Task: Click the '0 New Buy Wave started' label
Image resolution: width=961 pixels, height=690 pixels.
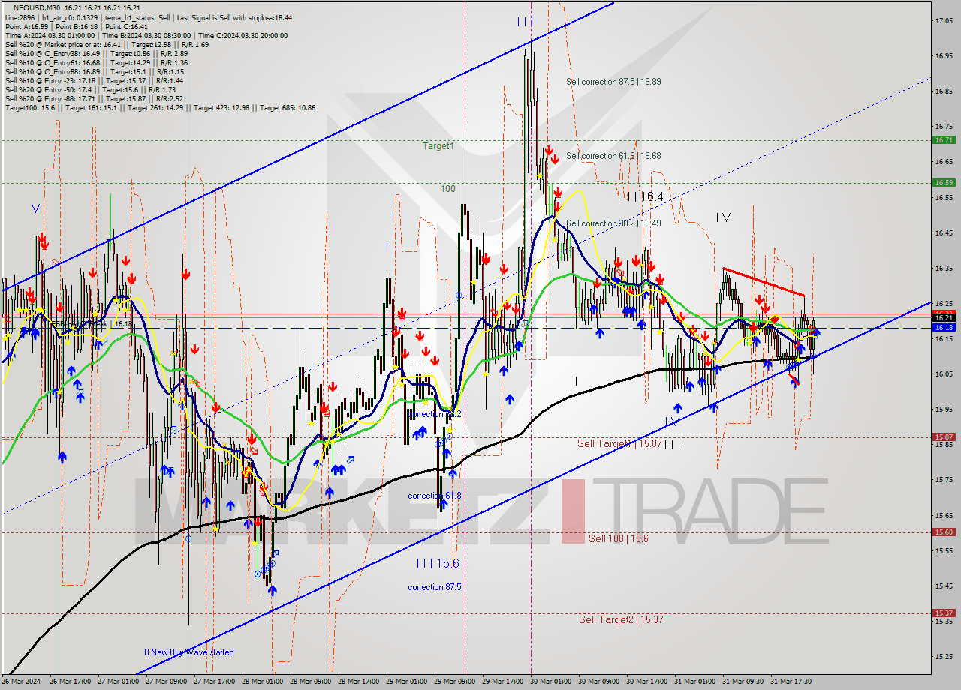Action: click(189, 652)
